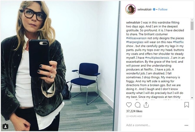
Task: Open the 13 hours ago timestamp
Action: point(134,116)
